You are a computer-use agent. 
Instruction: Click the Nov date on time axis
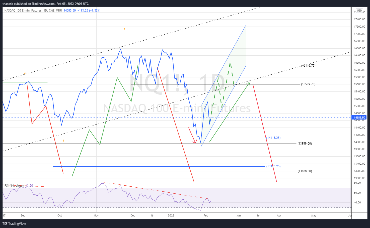[x=96, y=215]
